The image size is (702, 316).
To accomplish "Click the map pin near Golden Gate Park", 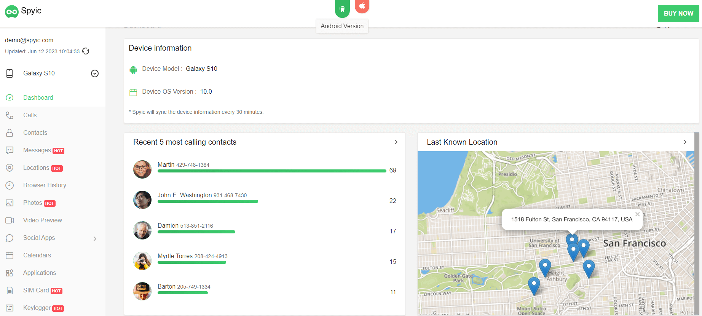I will (x=534, y=286).
